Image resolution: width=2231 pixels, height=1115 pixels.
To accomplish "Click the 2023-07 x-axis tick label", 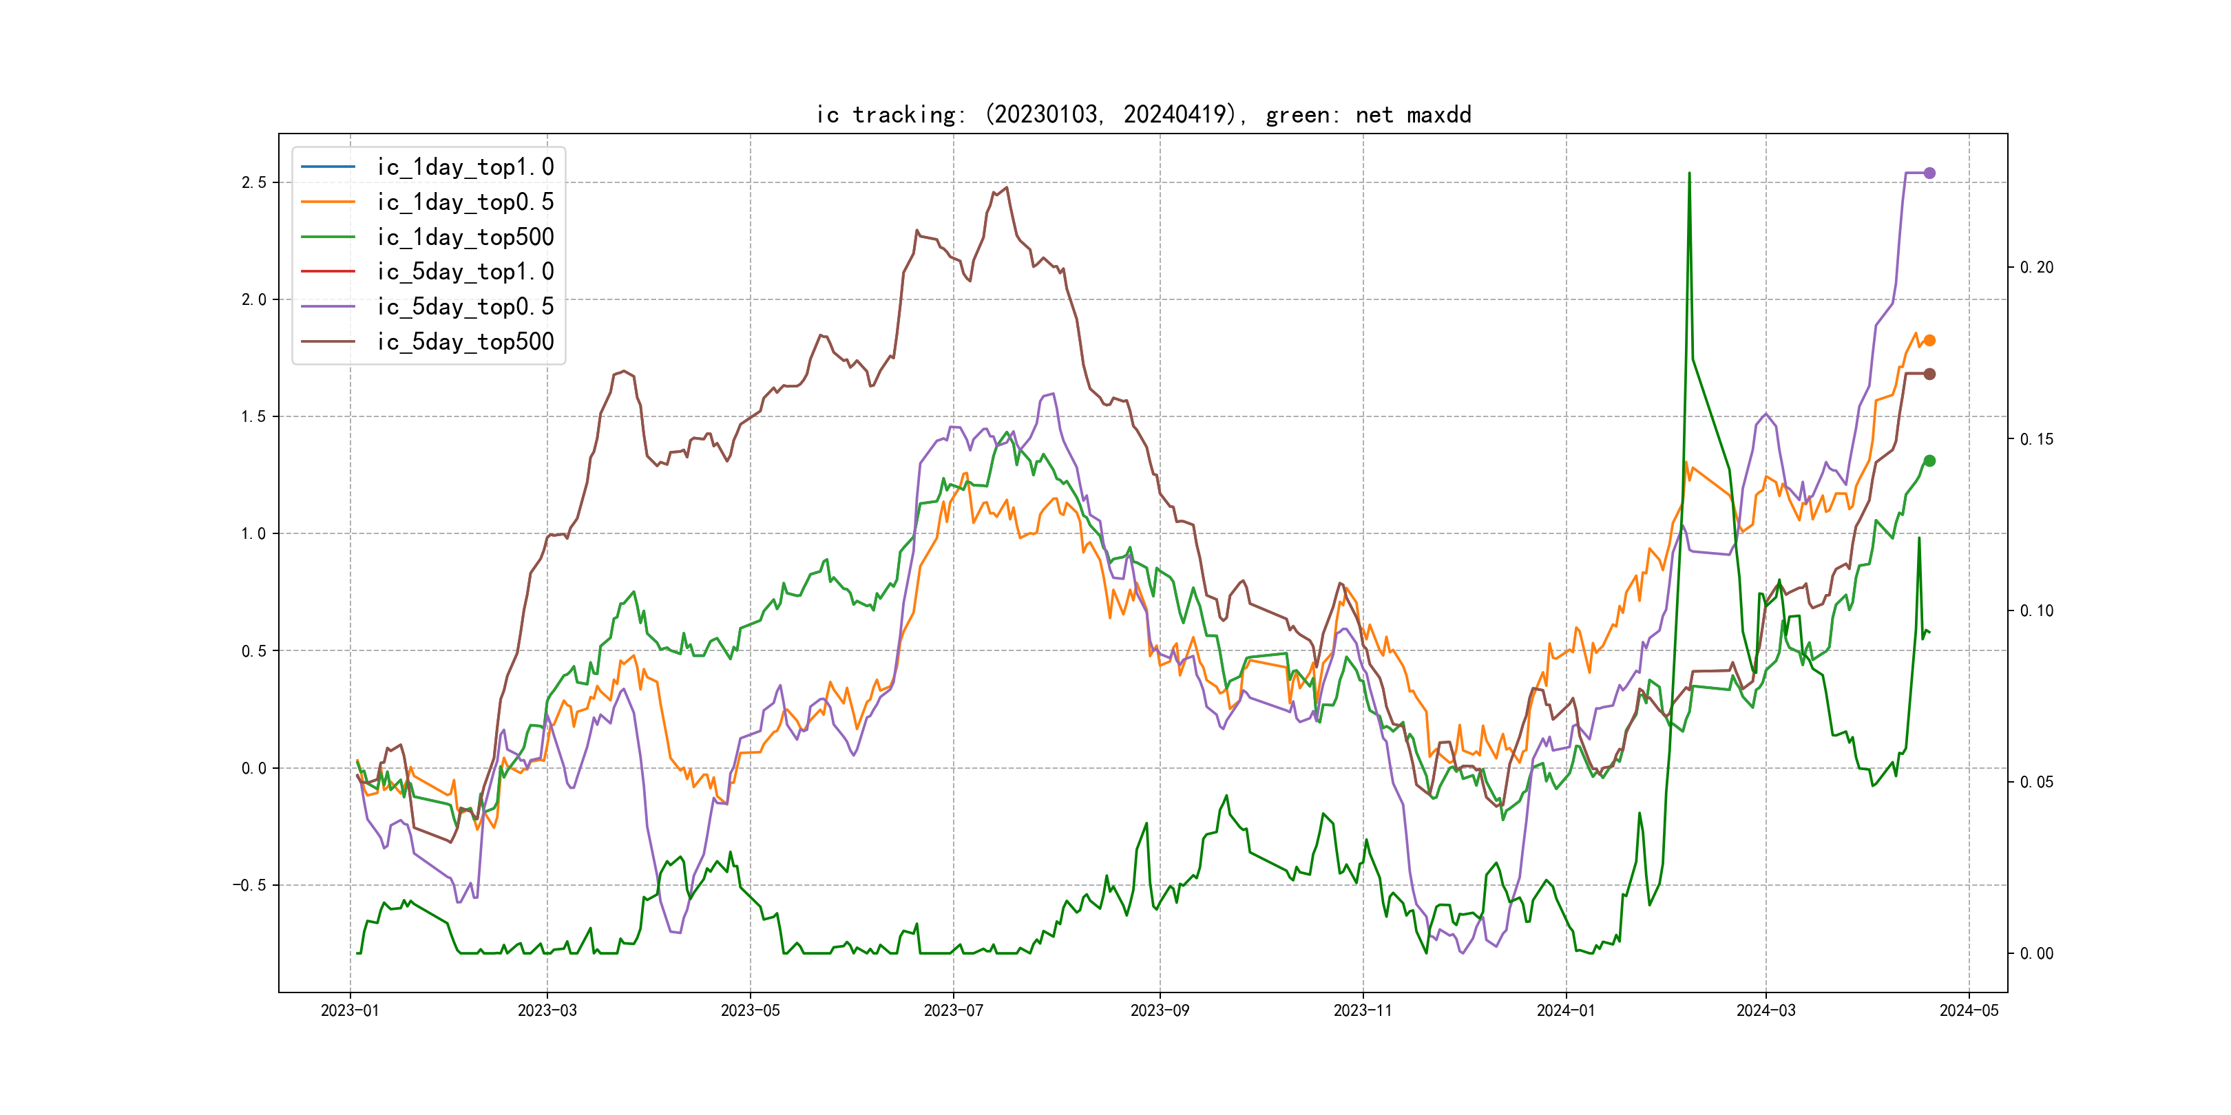I will click(x=953, y=1010).
